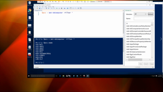Image resolution: width=163 pixels, height=92 pixels.
Task: Click the command list horizontal scrollbar thumb
Action: point(135,60)
